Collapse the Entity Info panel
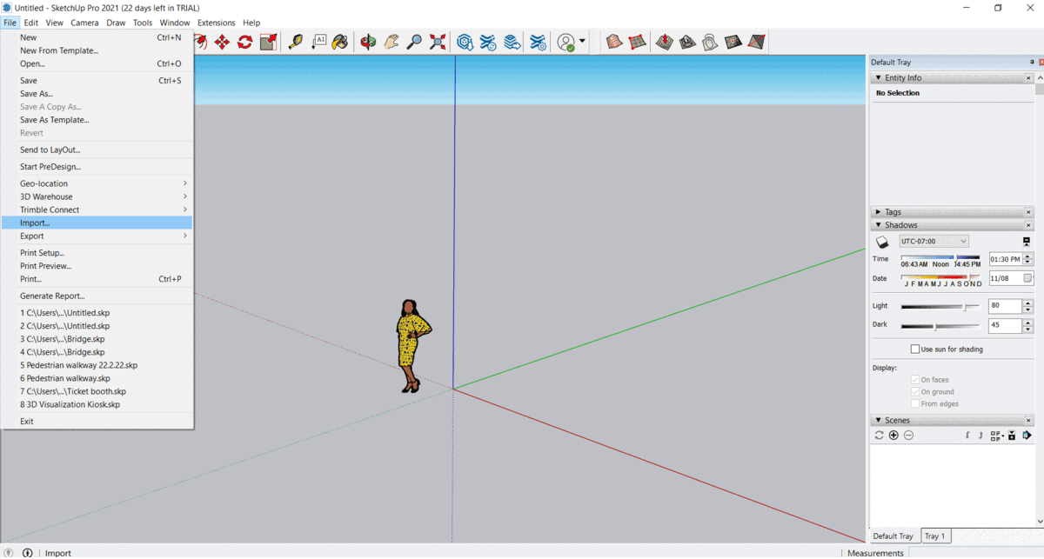The height and width of the screenshot is (559, 1044). (879, 78)
